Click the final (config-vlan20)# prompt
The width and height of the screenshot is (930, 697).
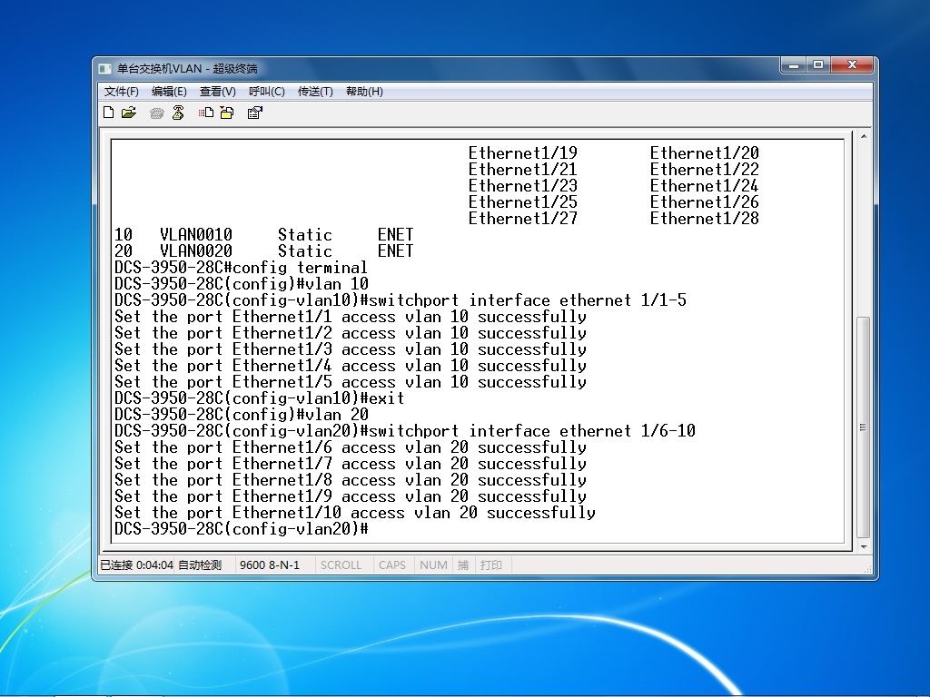[242, 529]
